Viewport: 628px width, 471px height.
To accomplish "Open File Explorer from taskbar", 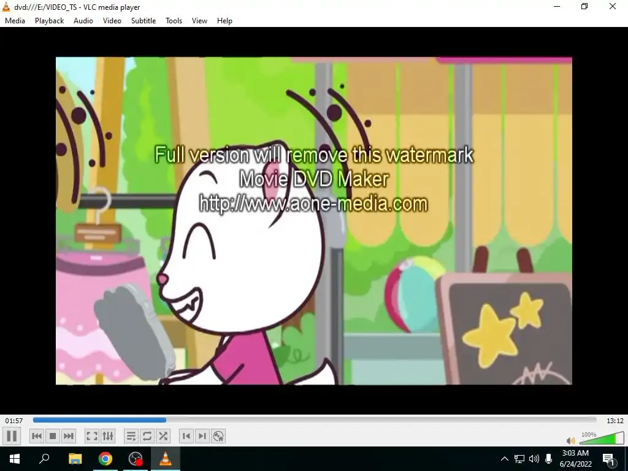I will 75,459.
